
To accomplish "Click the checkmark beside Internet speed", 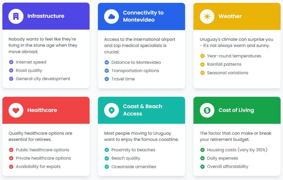I will pos(11,62).
